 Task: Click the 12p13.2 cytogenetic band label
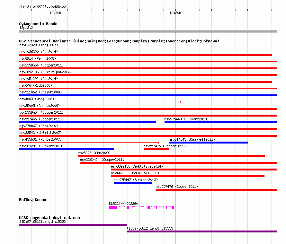(x=26, y=28)
